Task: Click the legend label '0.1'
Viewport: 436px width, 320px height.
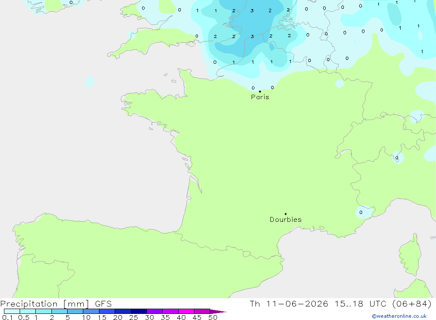Action: (7, 317)
